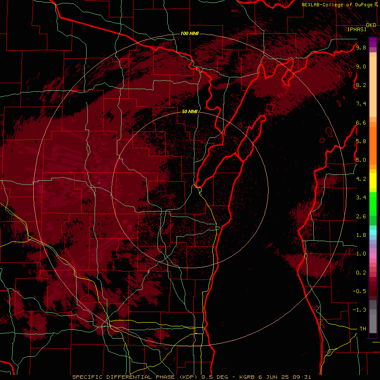Click the NEXLAB-College of DuPage title text
The width and height of the screenshot is (380, 380).
[x=338, y=5]
